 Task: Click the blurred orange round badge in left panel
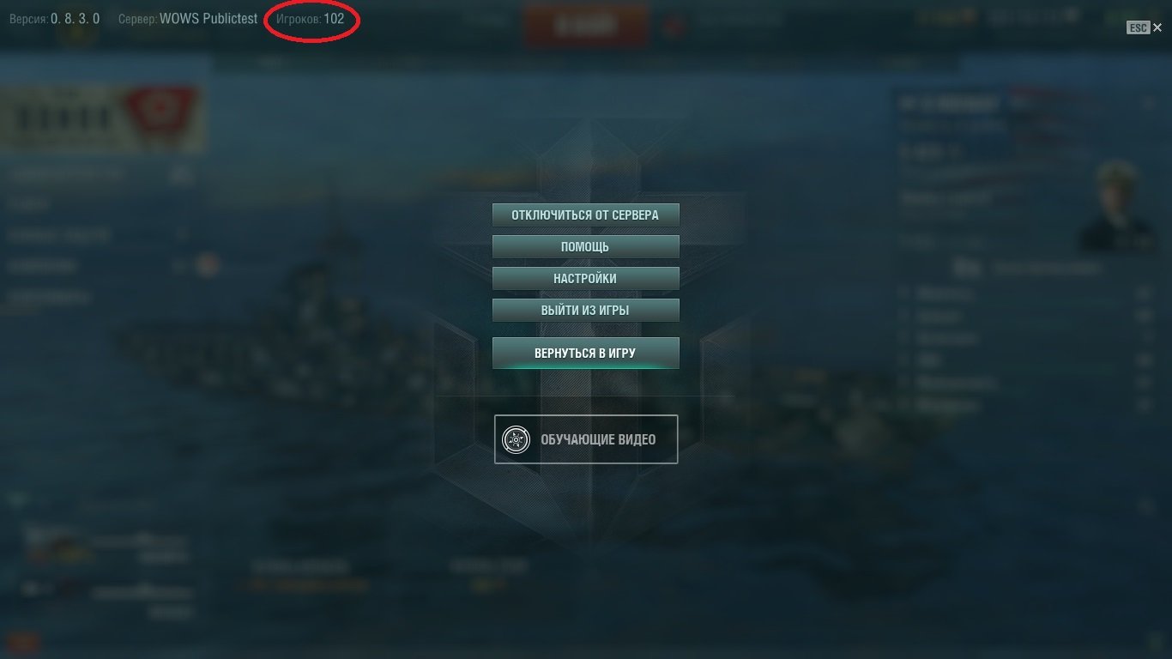[205, 265]
